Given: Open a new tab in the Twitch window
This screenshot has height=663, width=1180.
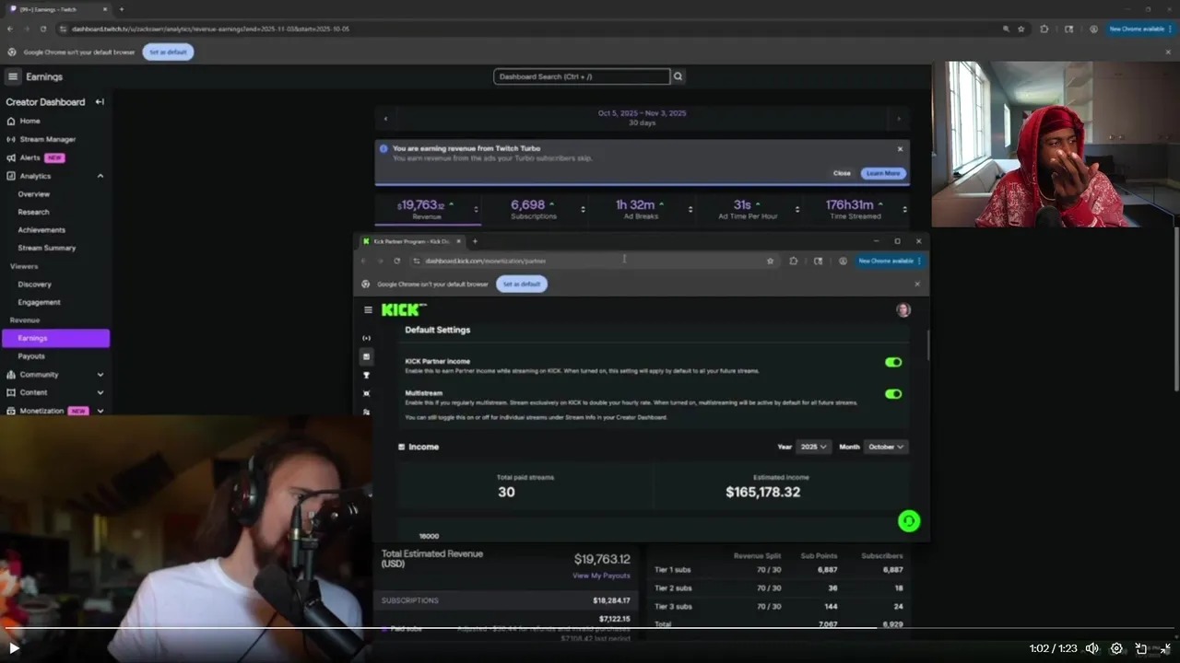Looking at the screenshot, I should point(122,9).
